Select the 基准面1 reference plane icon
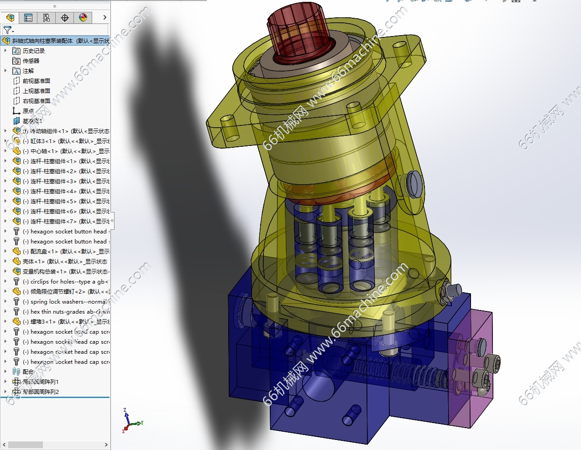The width and height of the screenshot is (581, 450). [x=16, y=121]
